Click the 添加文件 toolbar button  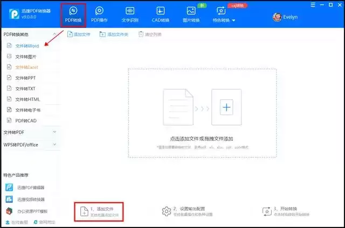(x=79, y=34)
